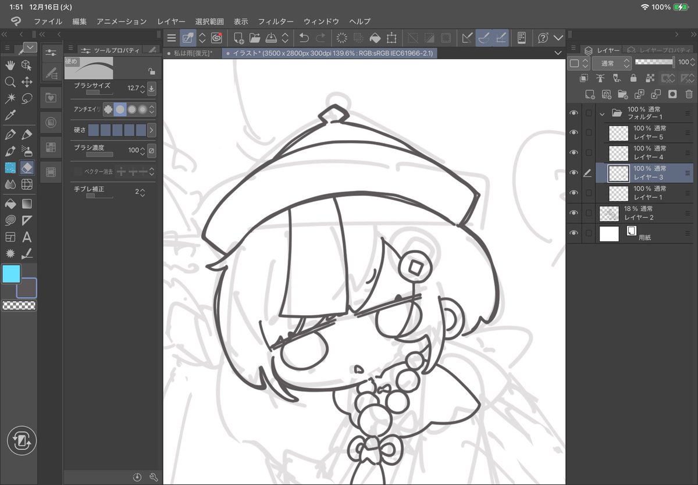698x485 pixels.
Task: Open the レイヤー menu in menu bar
Action: 171,22
